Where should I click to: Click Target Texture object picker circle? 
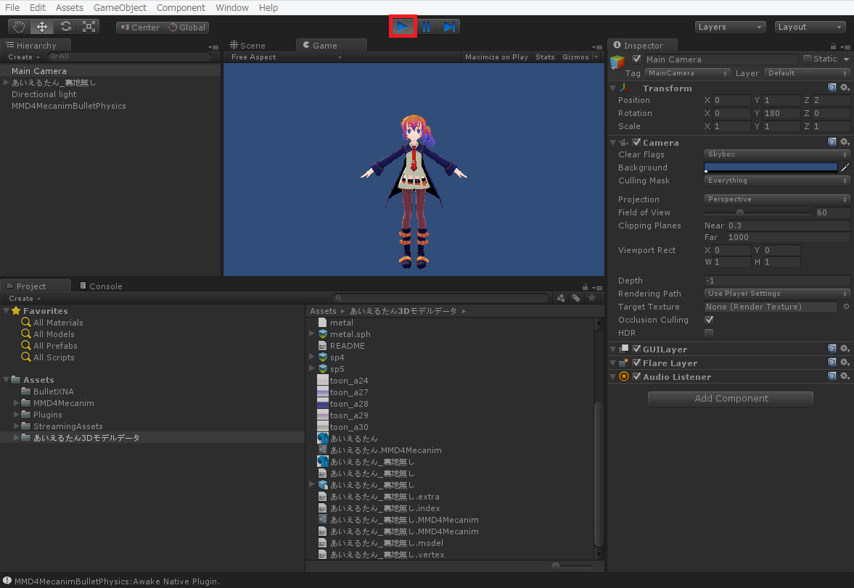(x=846, y=307)
